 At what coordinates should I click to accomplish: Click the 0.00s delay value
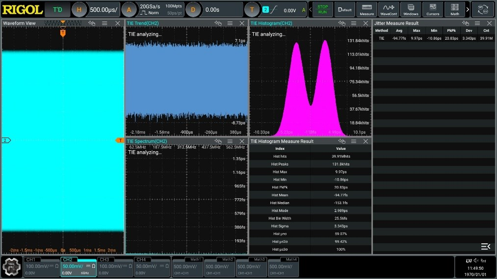[x=212, y=10]
